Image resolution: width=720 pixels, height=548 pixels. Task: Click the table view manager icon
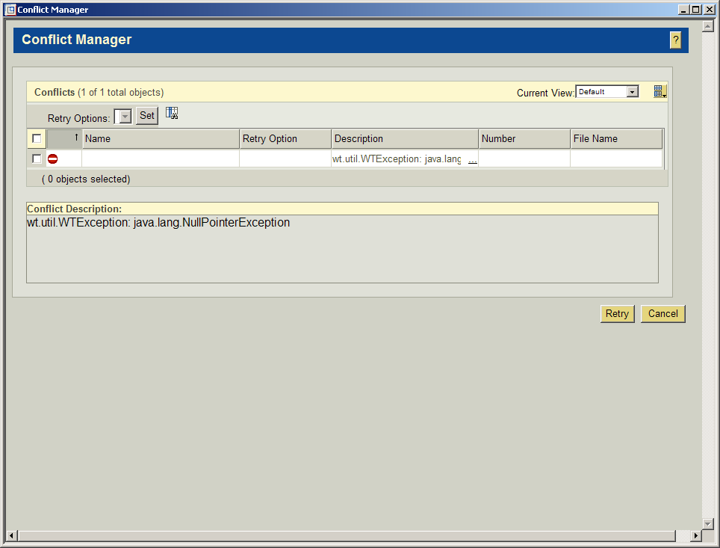tap(660, 92)
